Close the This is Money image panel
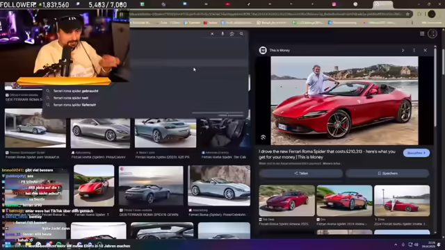 point(425,50)
